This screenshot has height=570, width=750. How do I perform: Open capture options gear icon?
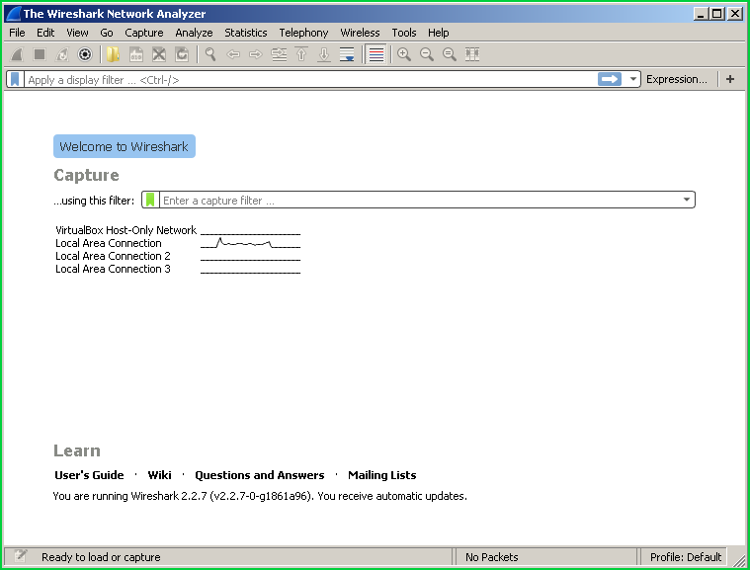tap(85, 54)
